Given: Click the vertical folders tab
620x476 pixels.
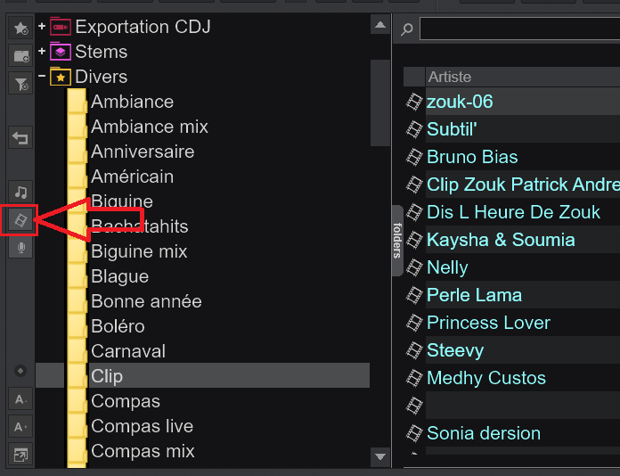Looking at the screenshot, I should pos(397,240).
